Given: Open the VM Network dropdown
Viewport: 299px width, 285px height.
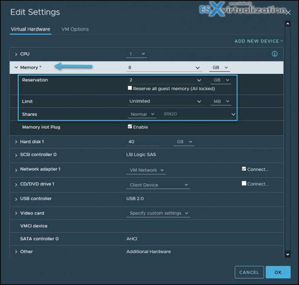Looking at the screenshot, I should pyautogui.click(x=145, y=170).
